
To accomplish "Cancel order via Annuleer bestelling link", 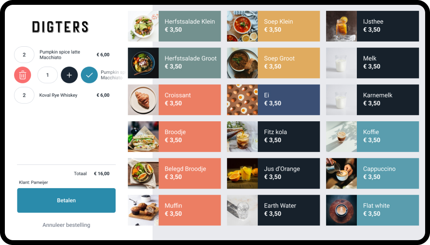I will point(66,225).
